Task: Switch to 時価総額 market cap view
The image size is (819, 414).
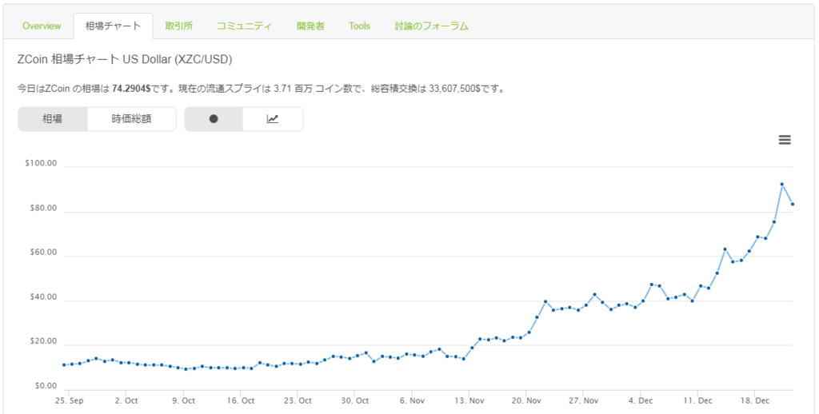Action: point(132,119)
